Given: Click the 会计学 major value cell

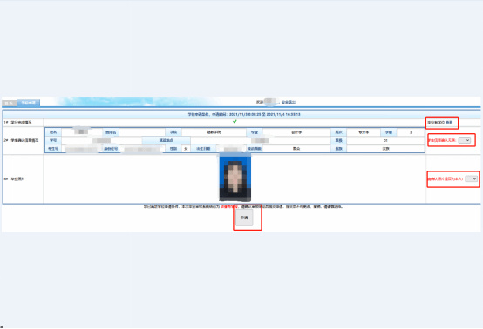Looking at the screenshot, I should coord(296,132).
